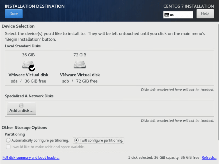Open Full disk summary and boot loader link
This screenshot has height=164, width=219.
click(x=31, y=158)
